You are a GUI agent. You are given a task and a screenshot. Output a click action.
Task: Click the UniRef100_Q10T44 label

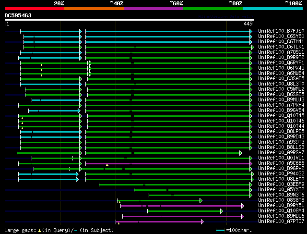(281, 126)
